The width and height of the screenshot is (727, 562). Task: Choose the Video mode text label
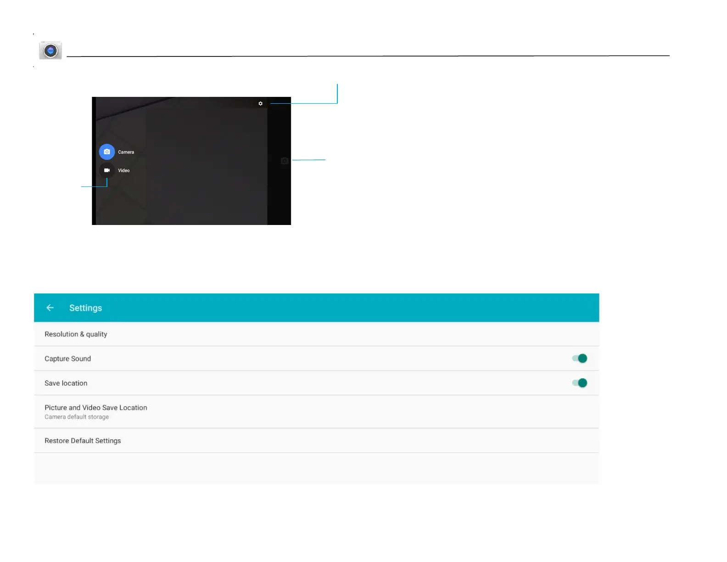124,171
